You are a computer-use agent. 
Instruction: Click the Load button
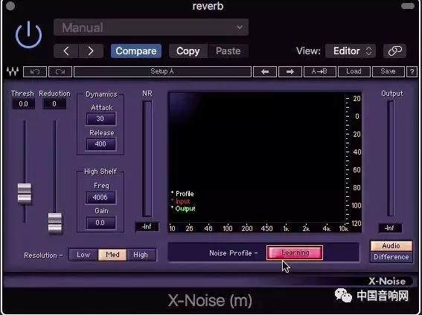354,72
